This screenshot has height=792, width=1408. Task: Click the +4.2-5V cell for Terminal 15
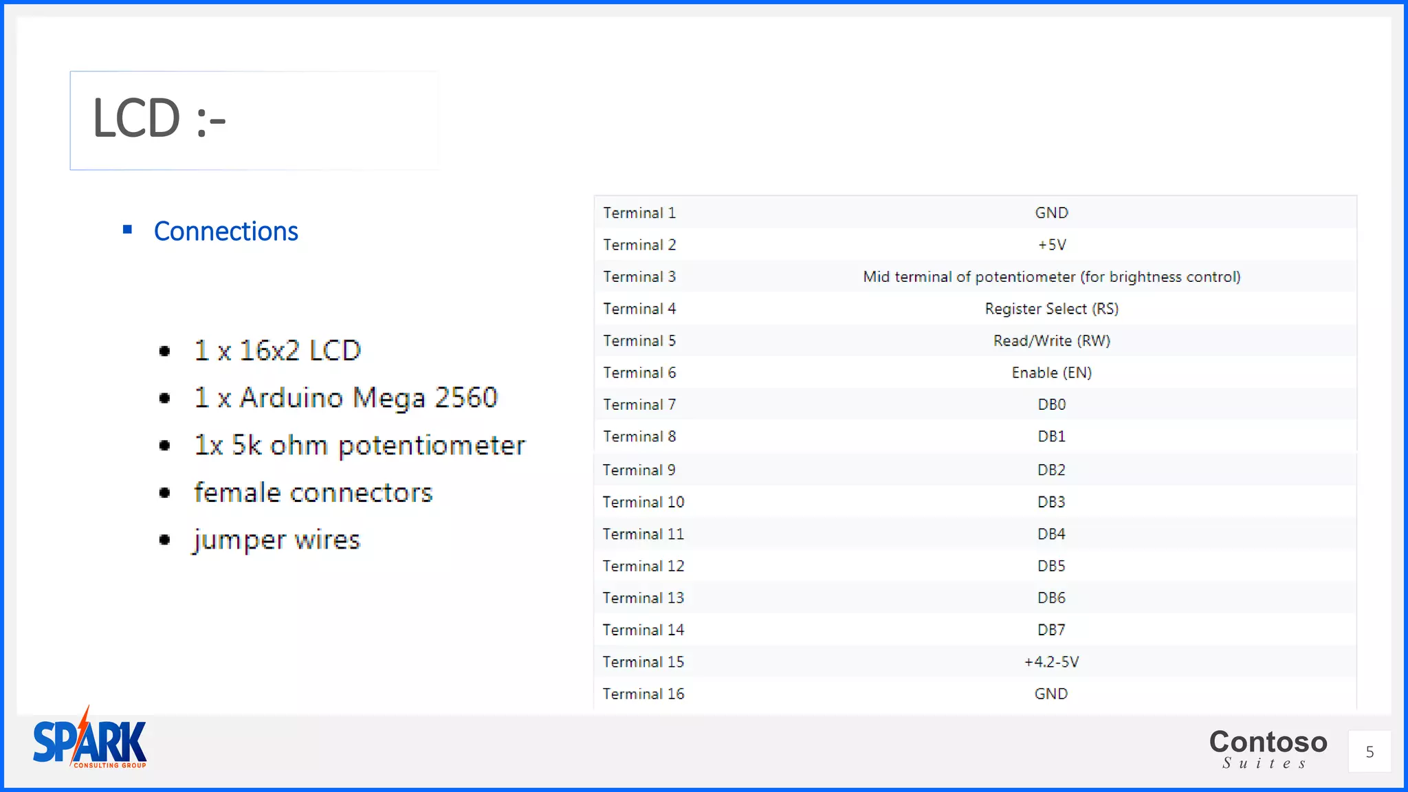pyautogui.click(x=1051, y=661)
